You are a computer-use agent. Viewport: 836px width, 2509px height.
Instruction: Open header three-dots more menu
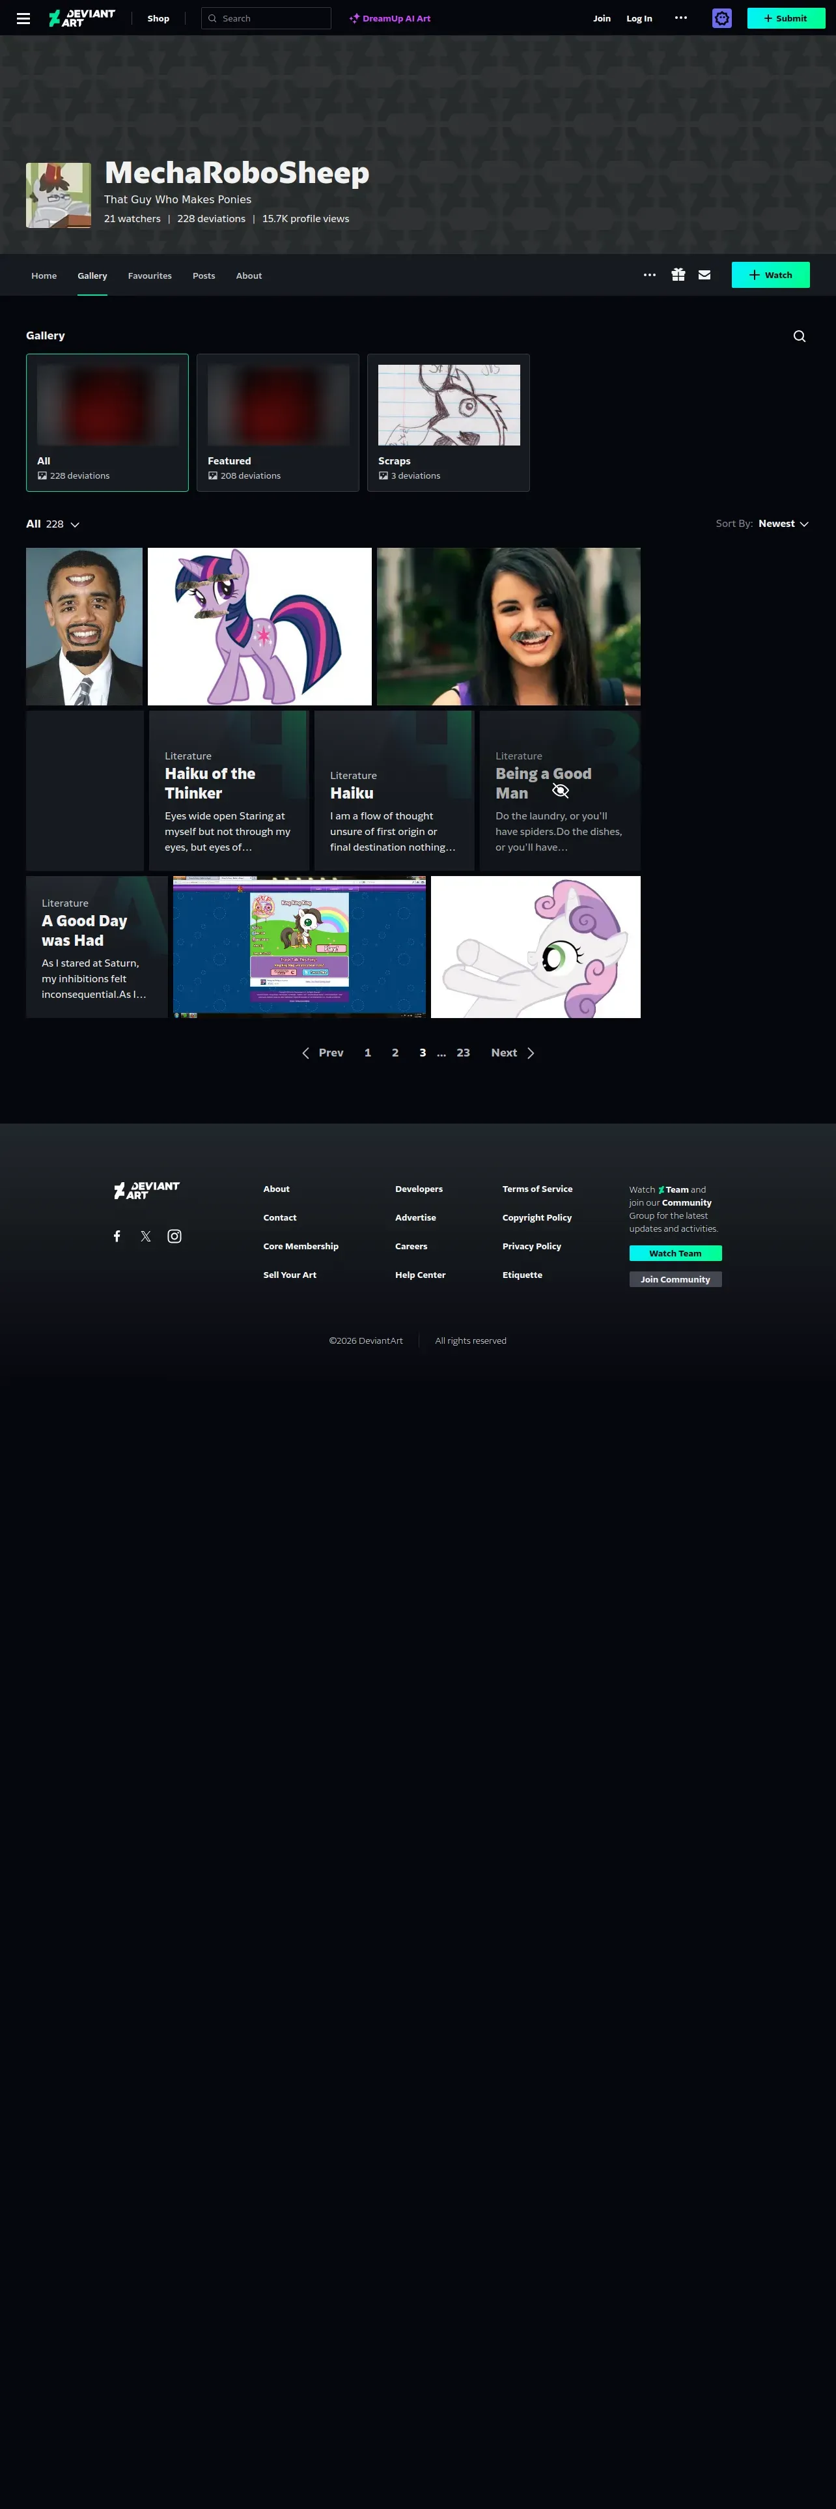(x=681, y=18)
